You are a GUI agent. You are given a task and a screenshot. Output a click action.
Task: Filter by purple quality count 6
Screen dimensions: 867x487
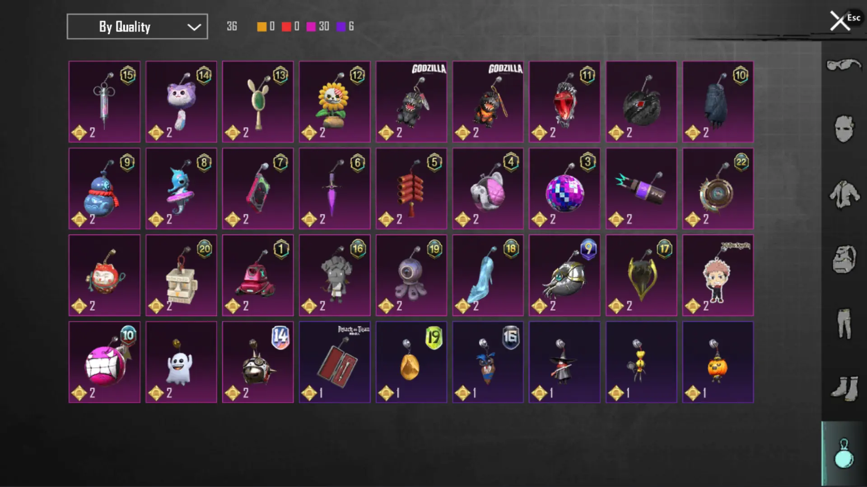(345, 27)
